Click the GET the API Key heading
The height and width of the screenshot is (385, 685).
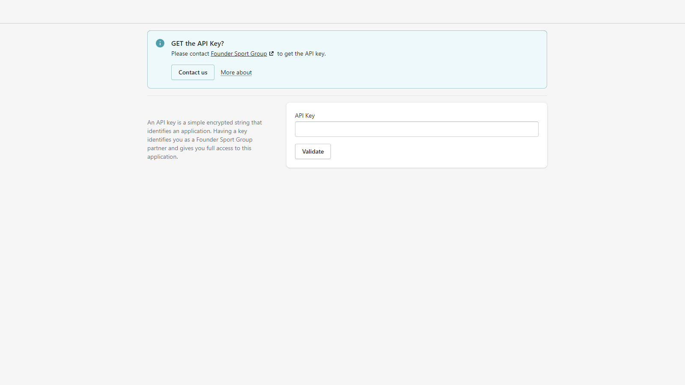(x=197, y=43)
